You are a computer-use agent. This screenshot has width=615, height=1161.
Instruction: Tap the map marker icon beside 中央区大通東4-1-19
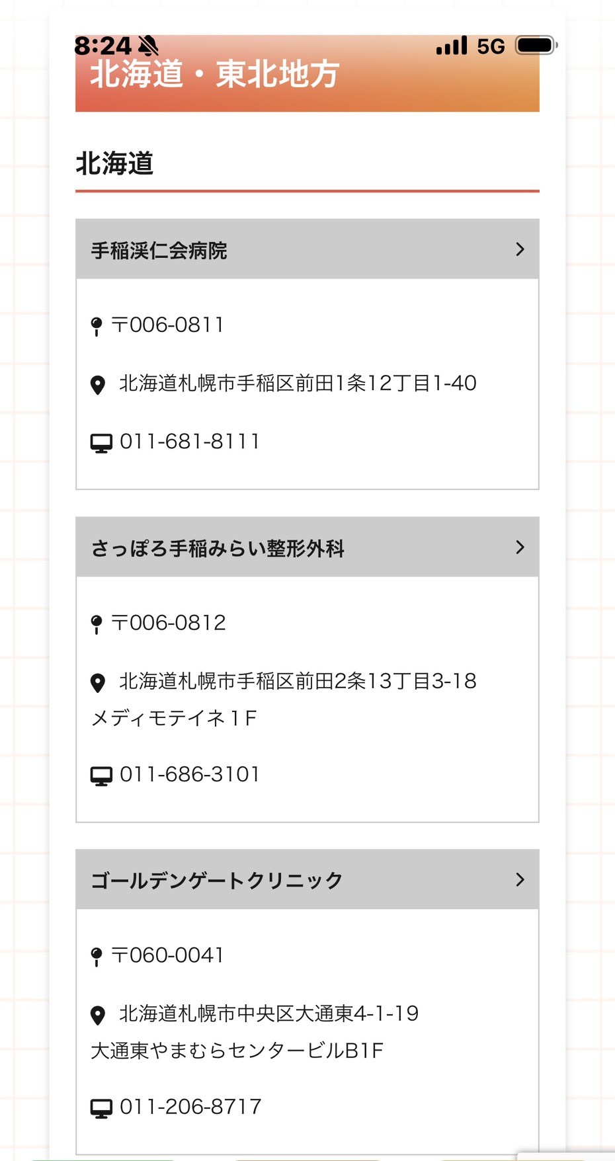(x=98, y=1015)
